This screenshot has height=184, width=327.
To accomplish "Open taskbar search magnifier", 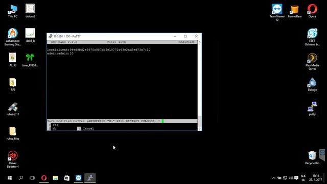I will click(21, 178).
